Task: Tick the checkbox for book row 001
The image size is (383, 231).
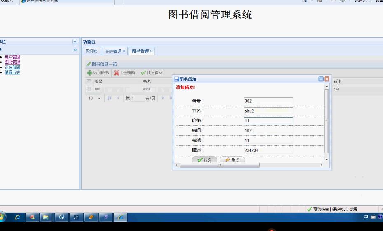Action: [89, 89]
